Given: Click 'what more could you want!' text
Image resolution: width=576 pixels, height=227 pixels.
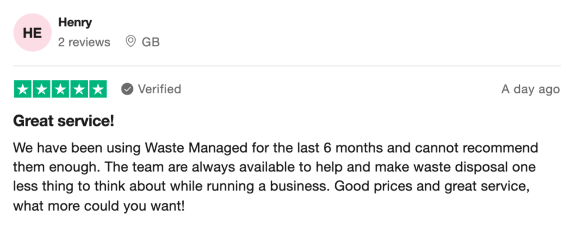Looking at the screenshot, I should tap(99, 206).
